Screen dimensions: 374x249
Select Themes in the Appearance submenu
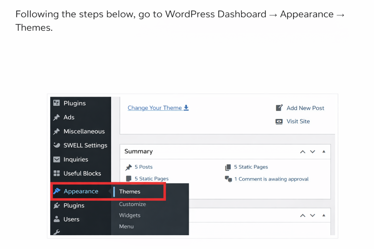(x=130, y=191)
